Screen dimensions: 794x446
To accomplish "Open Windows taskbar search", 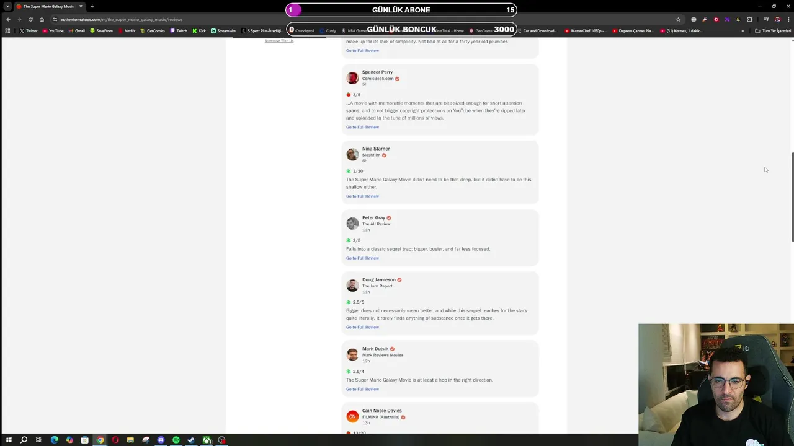I will pyautogui.click(x=24, y=440).
